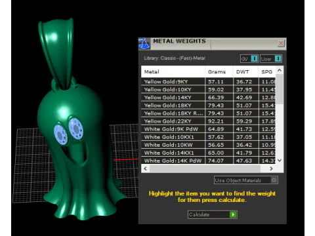Image resolution: width=315 pixels, height=236 pixels.
Task: Click DWT value 37.05
Action: (244, 137)
